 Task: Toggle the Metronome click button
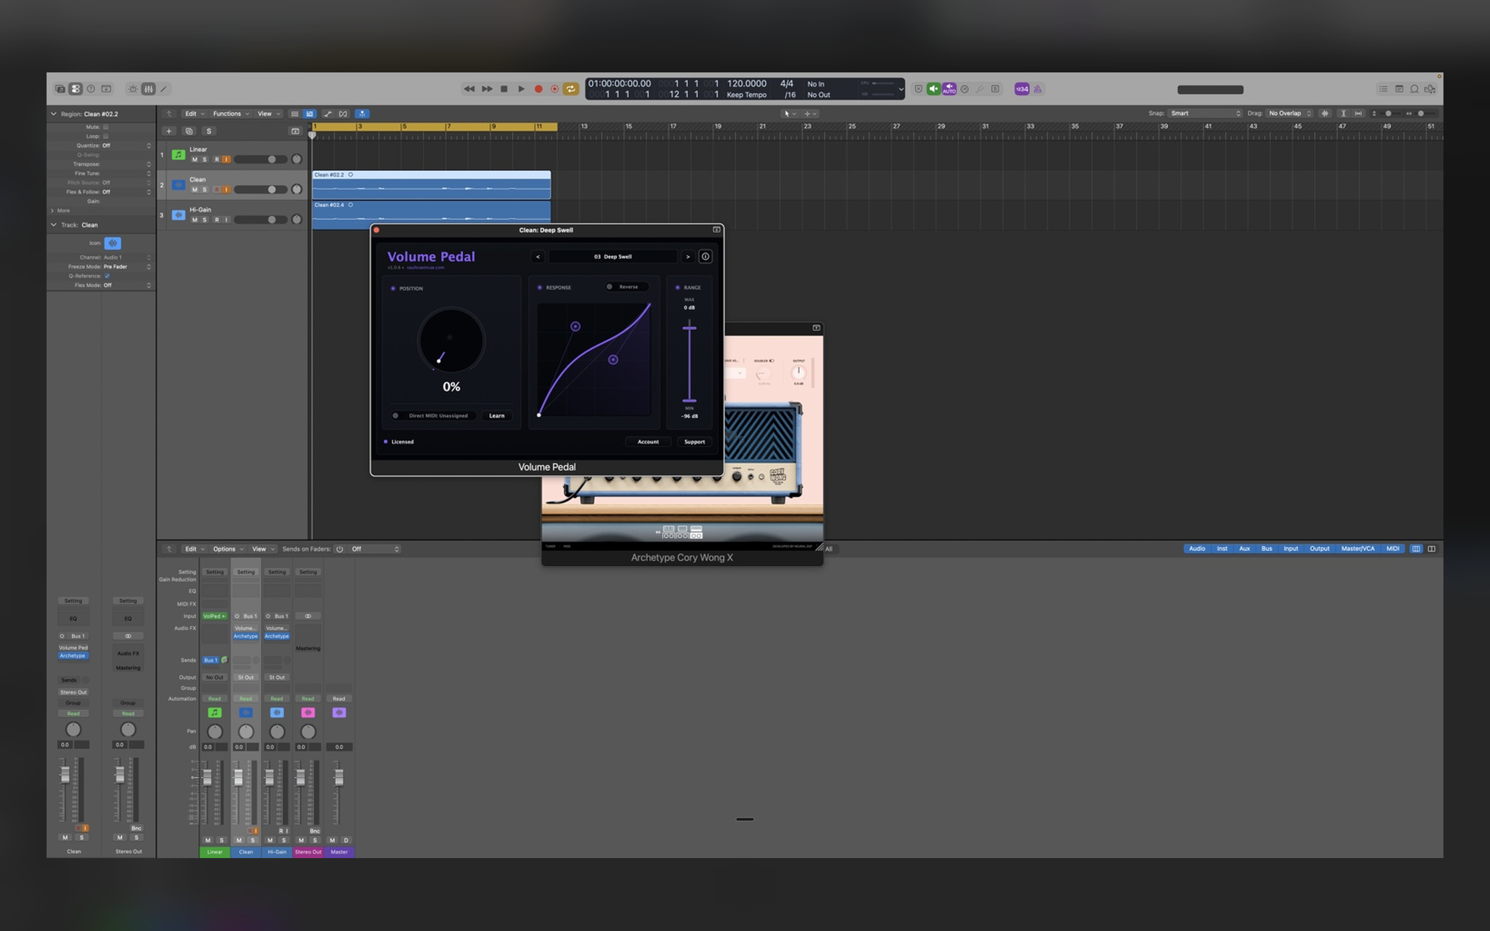pyautogui.click(x=1037, y=88)
